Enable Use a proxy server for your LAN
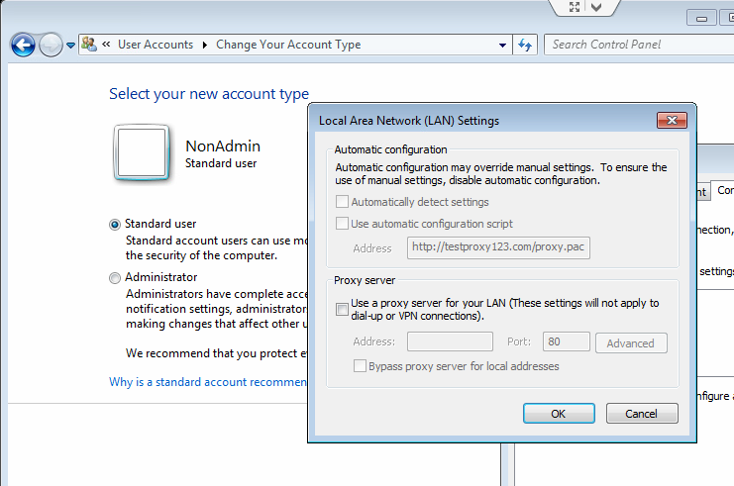 coord(342,310)
